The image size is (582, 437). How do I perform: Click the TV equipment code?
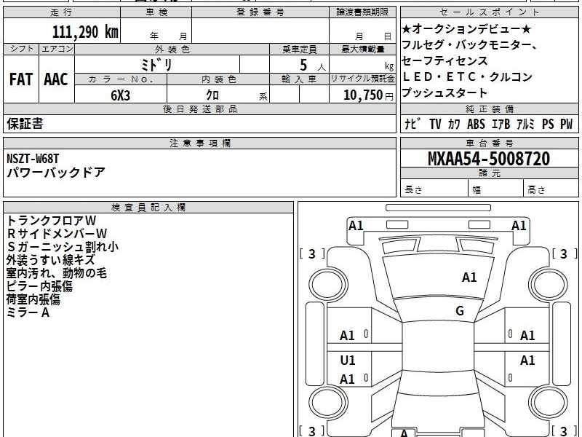[435, 124]
